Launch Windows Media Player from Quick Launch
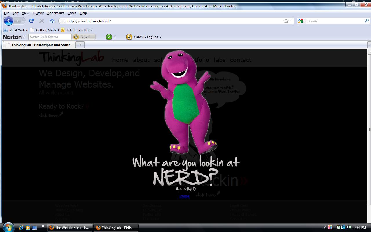This screenshot has width=371, height=232. [x=28, y=228]
